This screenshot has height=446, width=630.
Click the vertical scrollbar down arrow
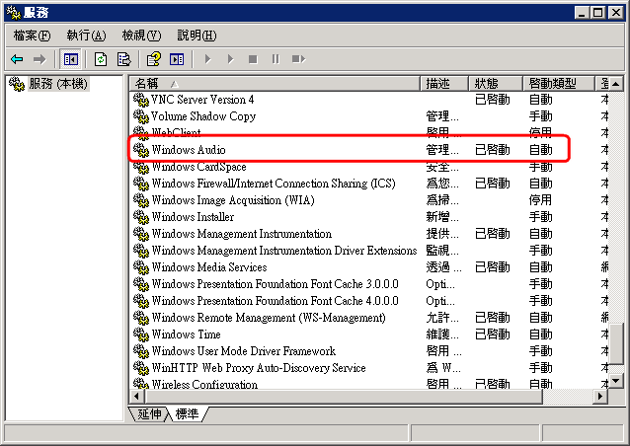616,380
